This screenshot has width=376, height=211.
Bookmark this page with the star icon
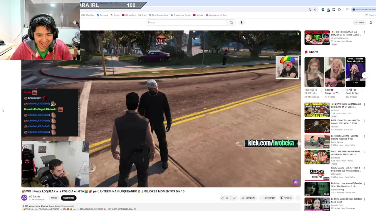315,10
